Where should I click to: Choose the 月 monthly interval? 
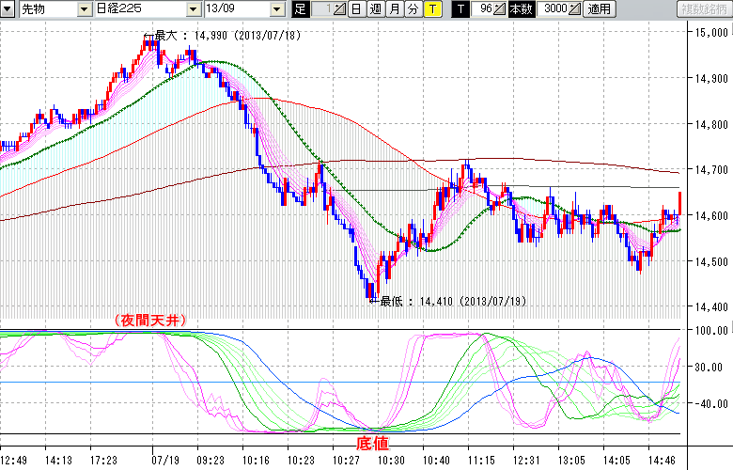click(394, 9)
